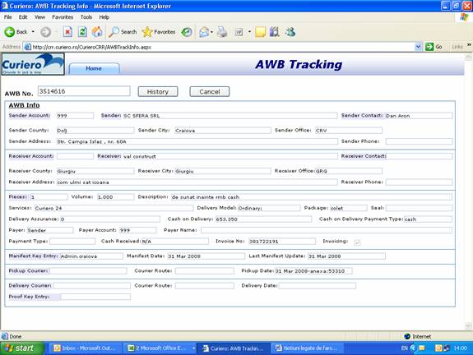Click the Pickup Date field
This screenshot has width=473, height=355.
pos(313,271)
